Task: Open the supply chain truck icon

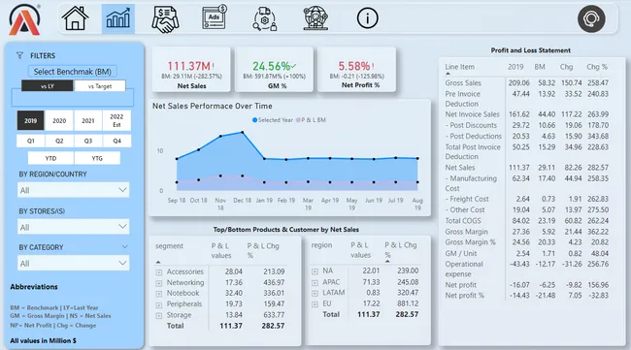Action: (264, 18)
